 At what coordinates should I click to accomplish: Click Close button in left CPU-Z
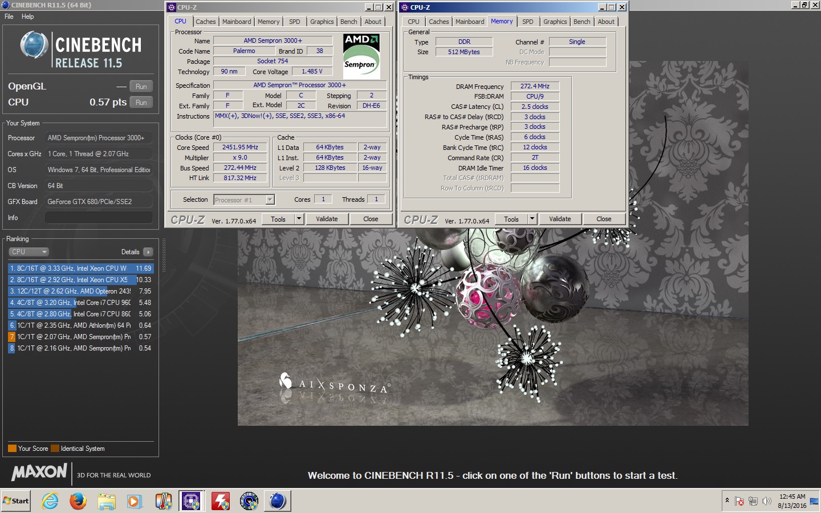371,219
